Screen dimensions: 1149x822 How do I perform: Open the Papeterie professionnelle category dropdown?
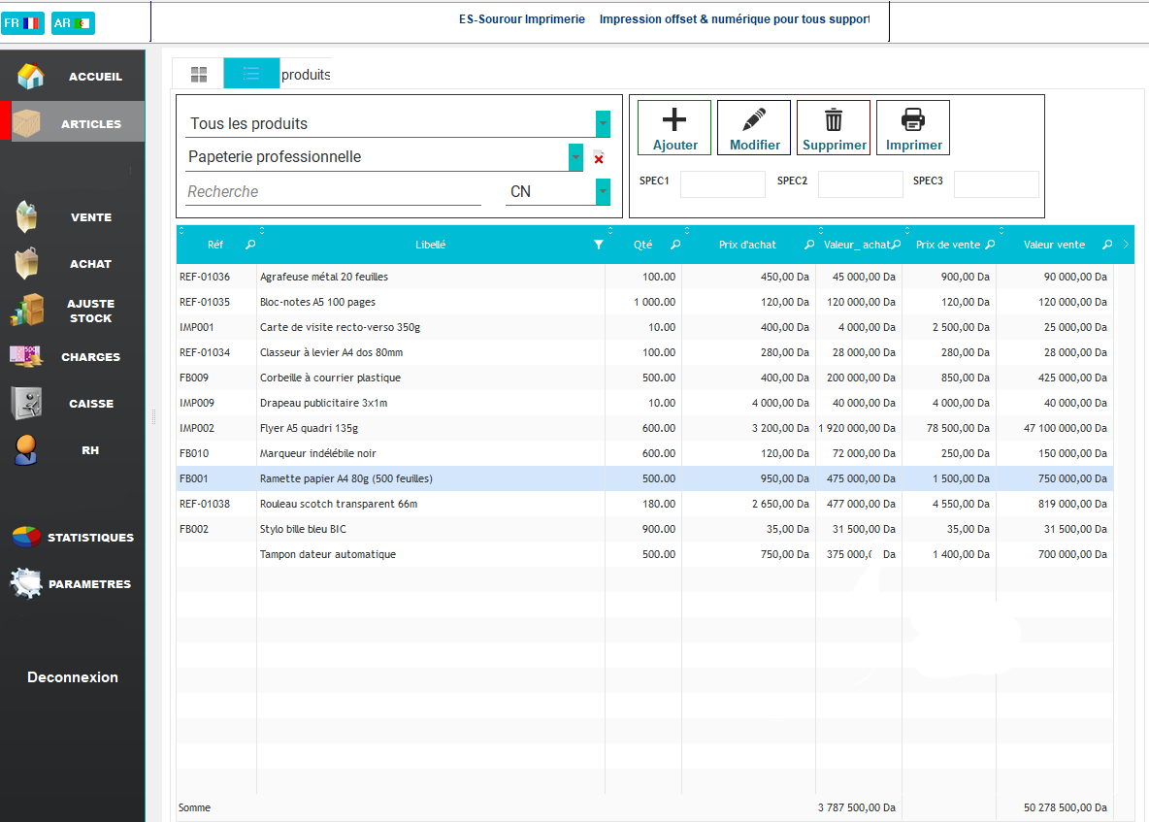click(576, 157)
